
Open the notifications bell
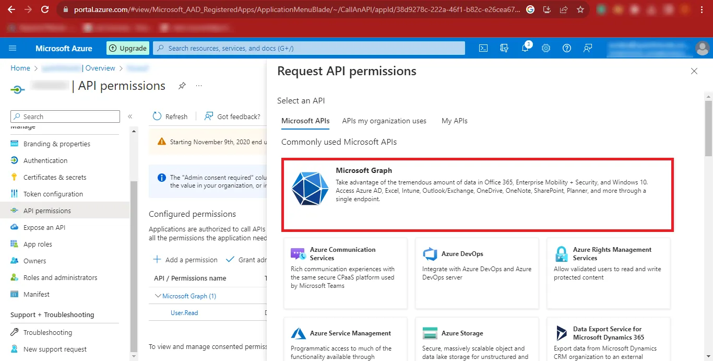[x=525, y=48]
